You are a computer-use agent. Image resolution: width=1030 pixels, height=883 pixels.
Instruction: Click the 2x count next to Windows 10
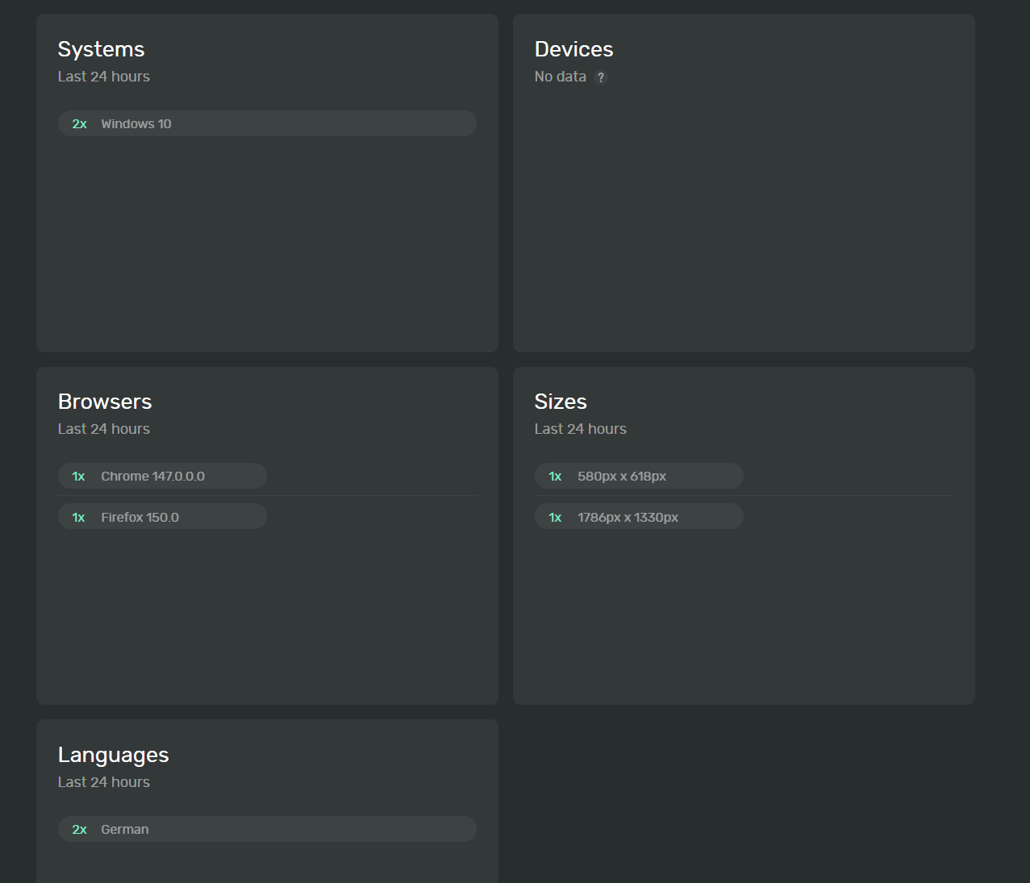[x=79, y=124]
